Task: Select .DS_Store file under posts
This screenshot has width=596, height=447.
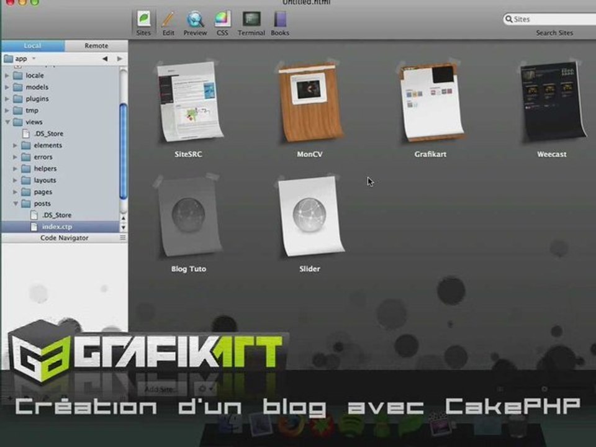Action: [x=60, y=215]
